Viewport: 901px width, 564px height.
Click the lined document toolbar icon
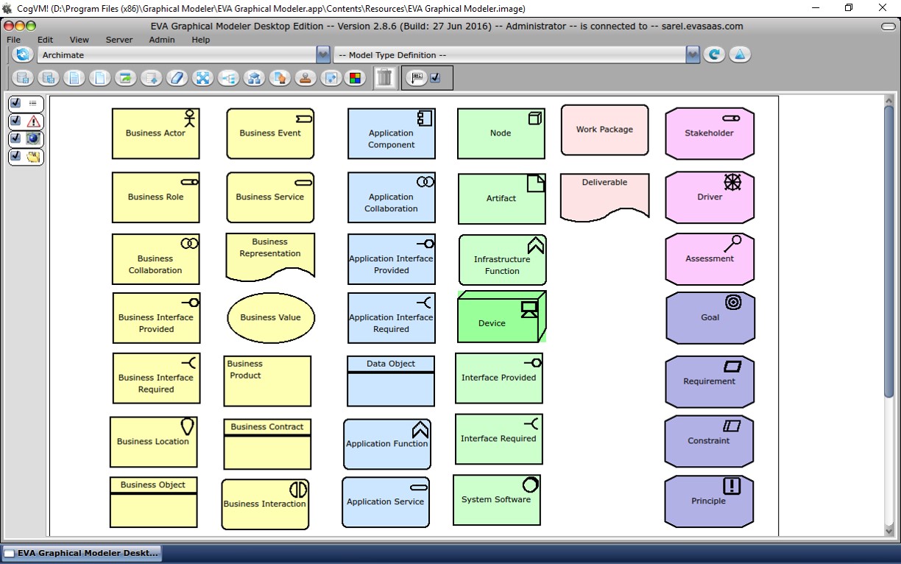click(x=74, y=77)
